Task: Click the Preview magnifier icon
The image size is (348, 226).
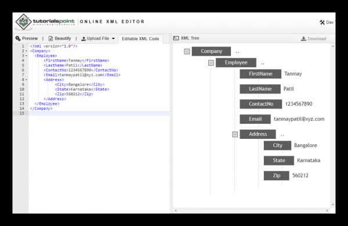Action: click(x=18, y=38)
